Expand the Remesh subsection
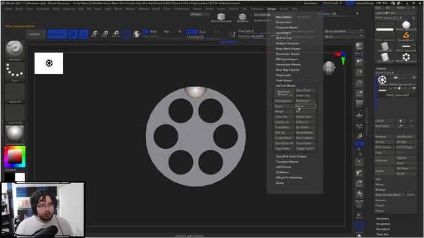This screenshot has width=424, height=238. (x=380, y=200)
